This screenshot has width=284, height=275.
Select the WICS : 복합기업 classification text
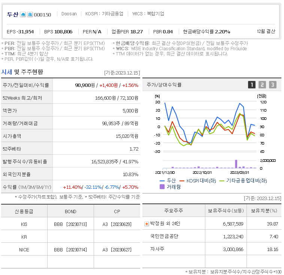pos(148,14)
